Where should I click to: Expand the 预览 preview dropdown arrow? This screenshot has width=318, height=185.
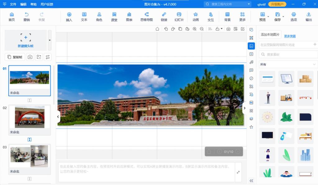tap(268, 17)
